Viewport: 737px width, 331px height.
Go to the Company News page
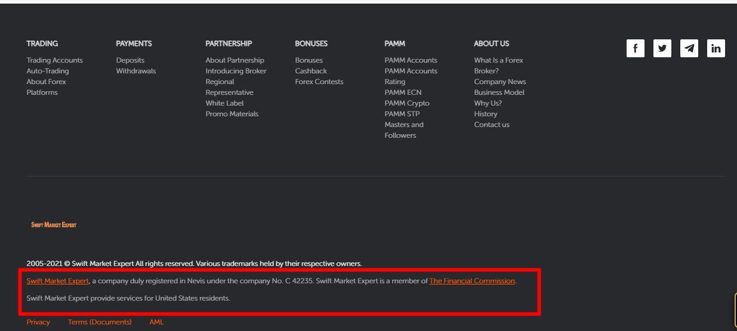tap(499, 82)
